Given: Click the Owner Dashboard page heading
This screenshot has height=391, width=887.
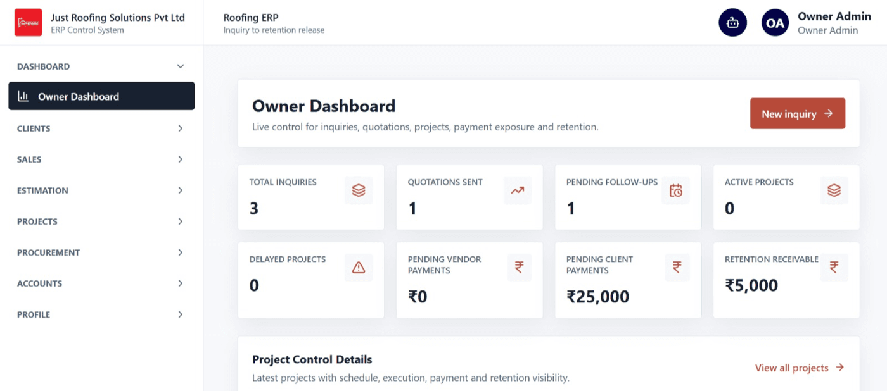Looking at the screenshot, I should click(324, 106).
